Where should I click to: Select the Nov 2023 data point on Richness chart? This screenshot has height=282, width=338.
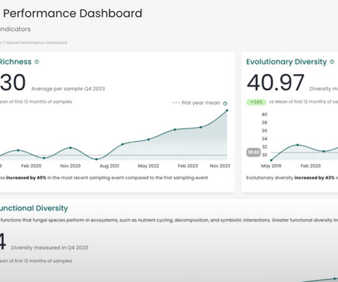pos(227,110)
